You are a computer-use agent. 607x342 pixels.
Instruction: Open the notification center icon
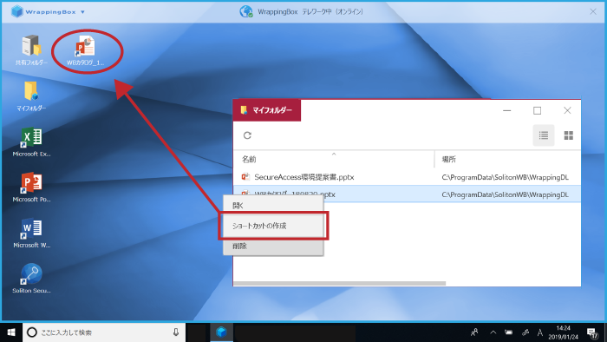click(592, 332)
